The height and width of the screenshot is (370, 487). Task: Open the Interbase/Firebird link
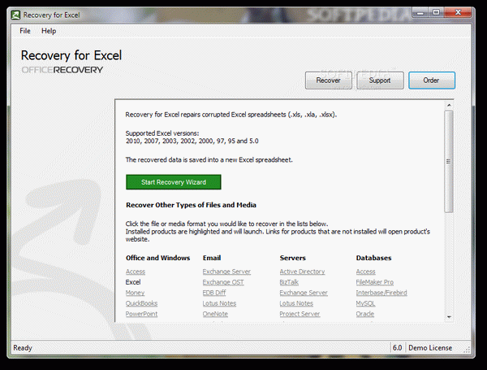(x=381, y=293)
